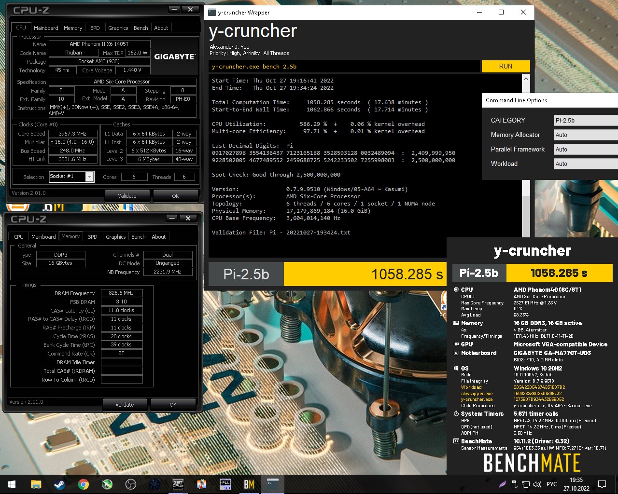
Task: Open the Windows notification center icon
Action: tap(602, 484)
